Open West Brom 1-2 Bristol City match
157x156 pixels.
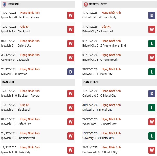[x=99, y=124]
